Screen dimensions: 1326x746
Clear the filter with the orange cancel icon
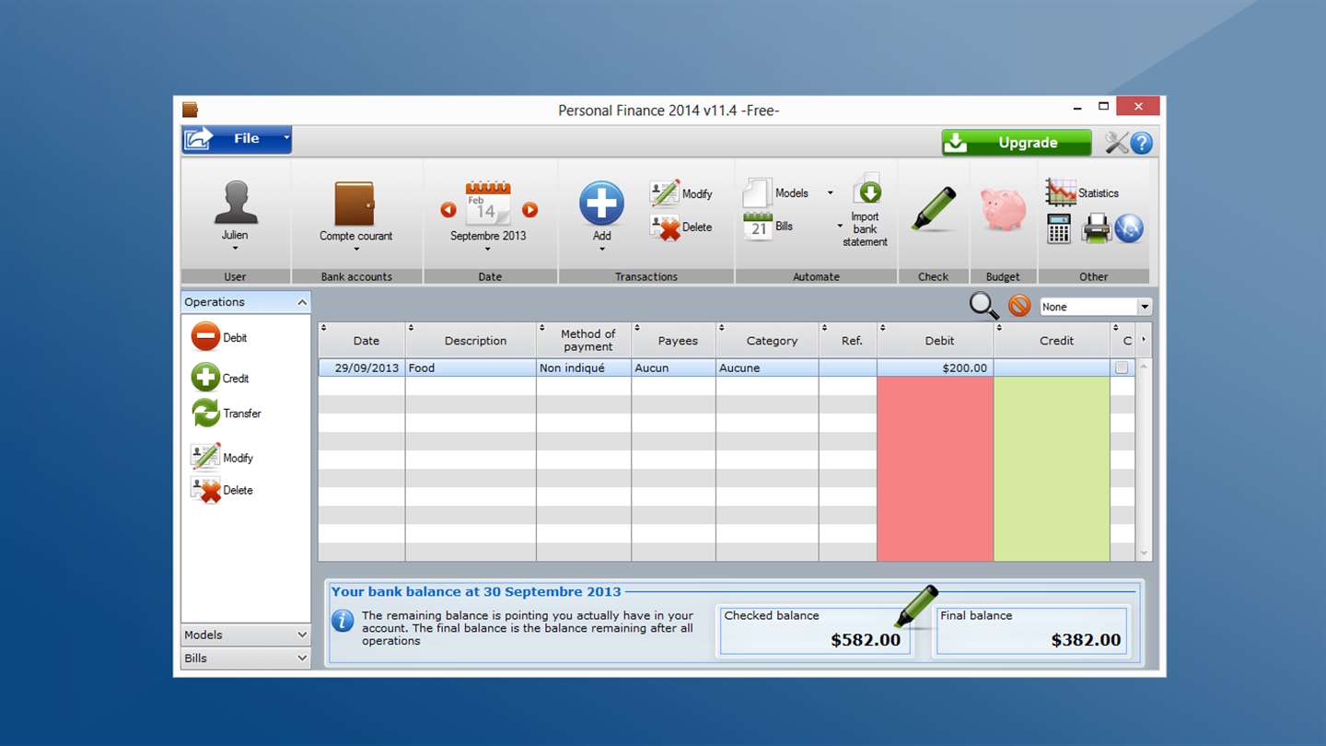click(1018, 306)
